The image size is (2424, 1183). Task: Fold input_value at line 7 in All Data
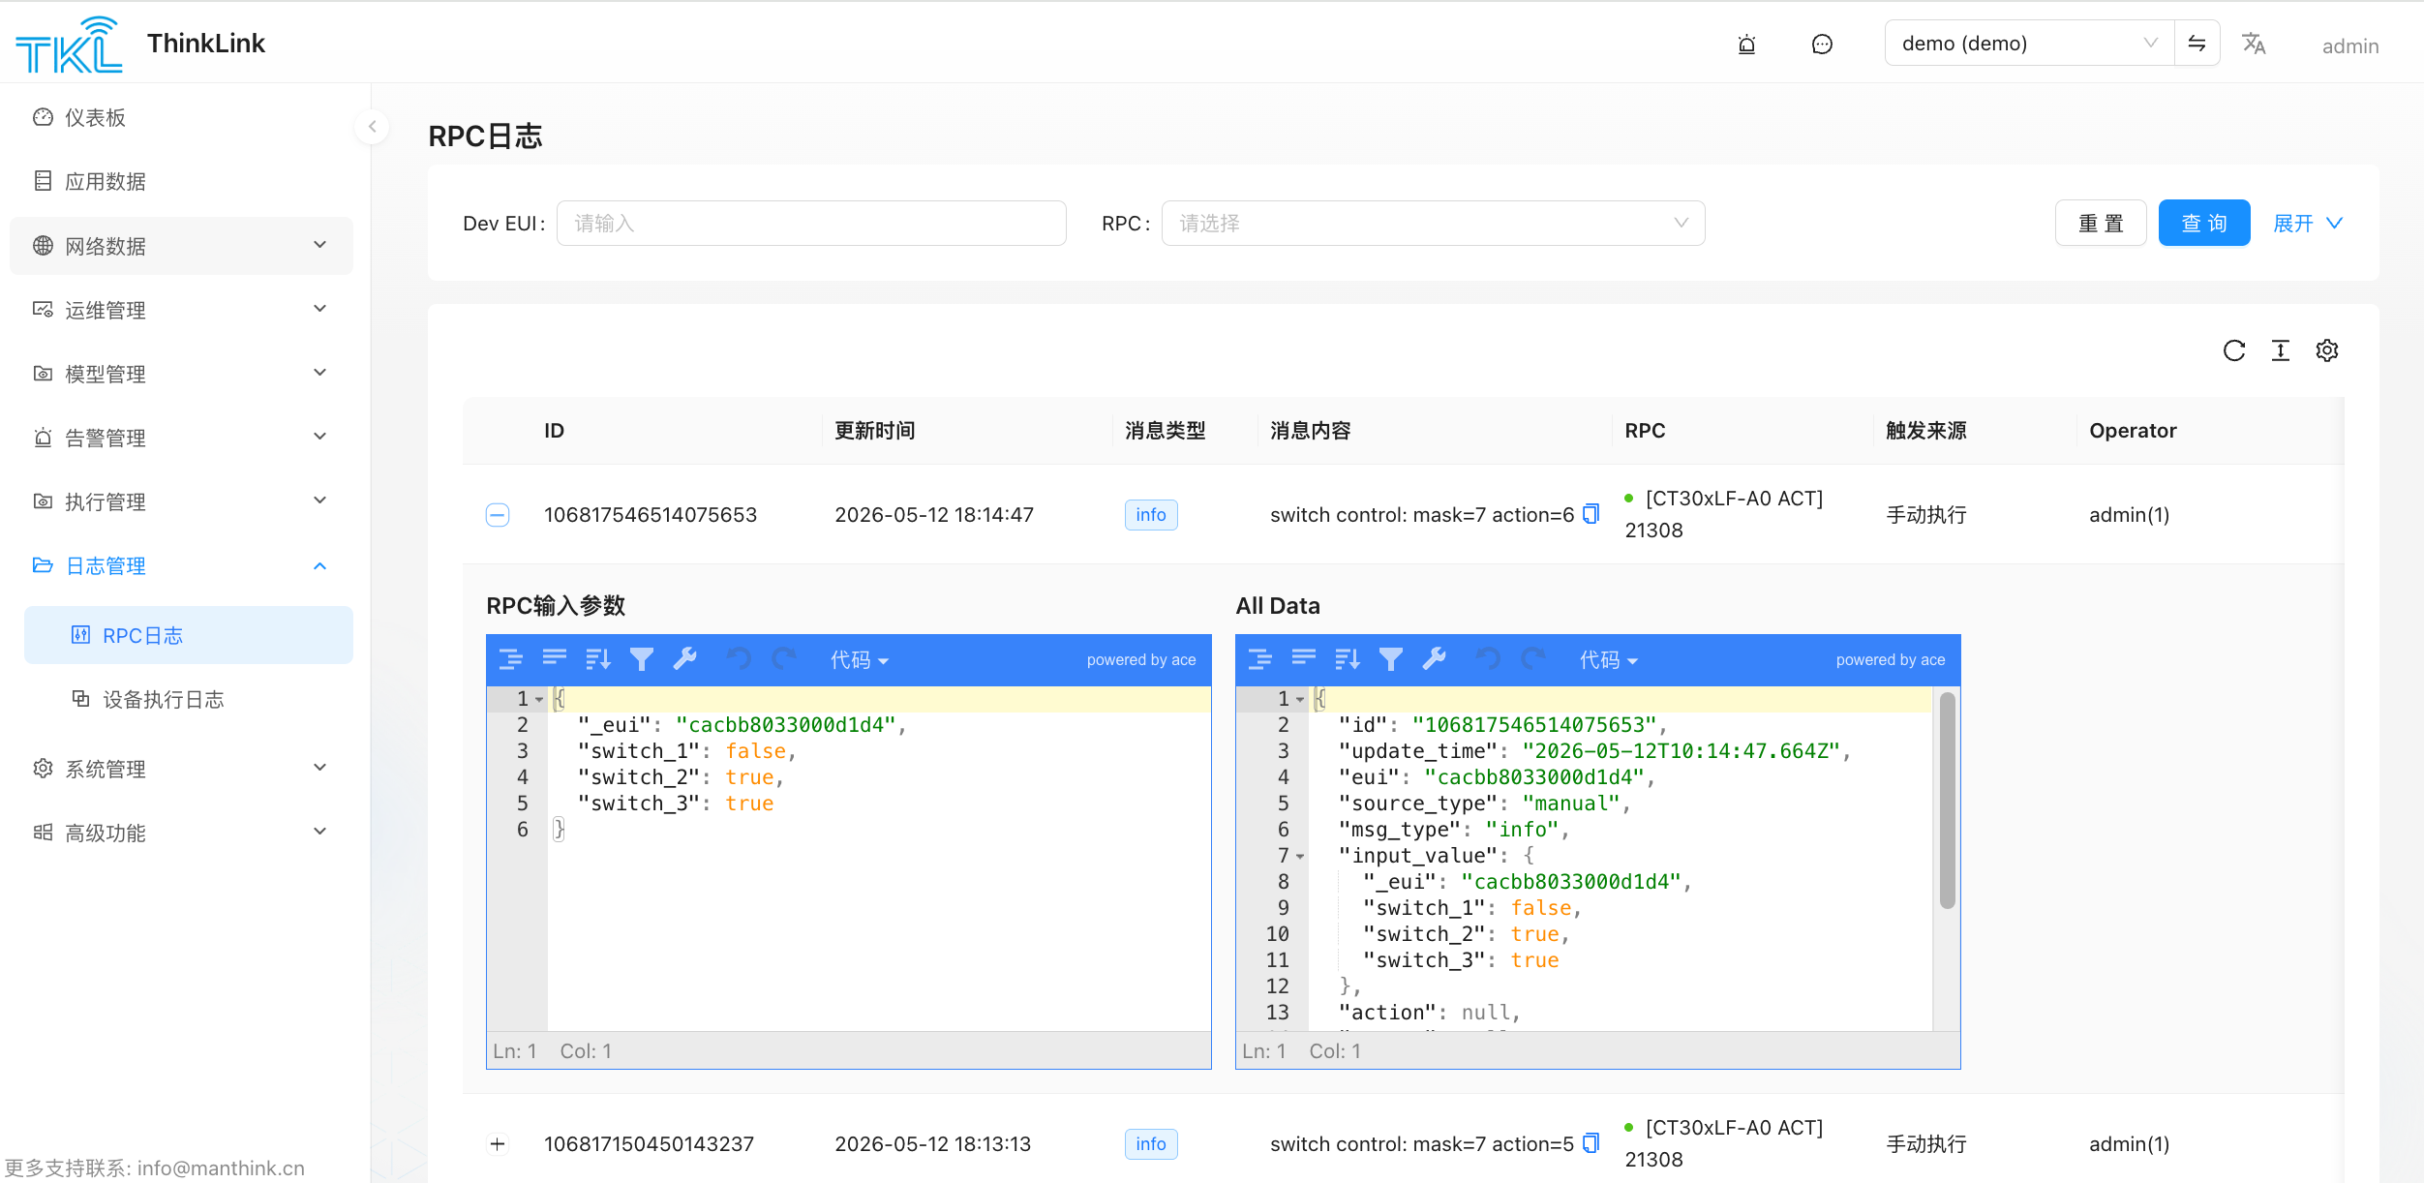tap(1300, 856)
